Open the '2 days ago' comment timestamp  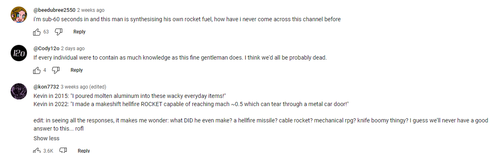pos(73,48)
